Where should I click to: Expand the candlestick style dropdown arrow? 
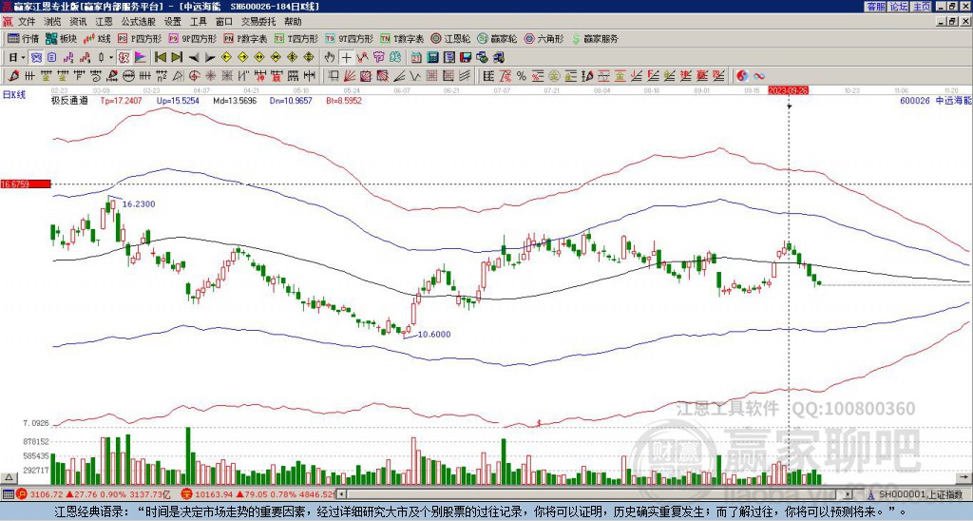click(111, 58)
